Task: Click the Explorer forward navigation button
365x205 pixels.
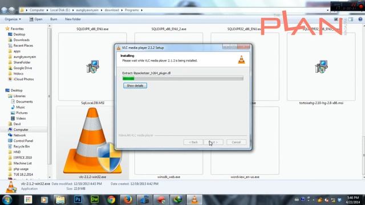Action: click(11, 10)
